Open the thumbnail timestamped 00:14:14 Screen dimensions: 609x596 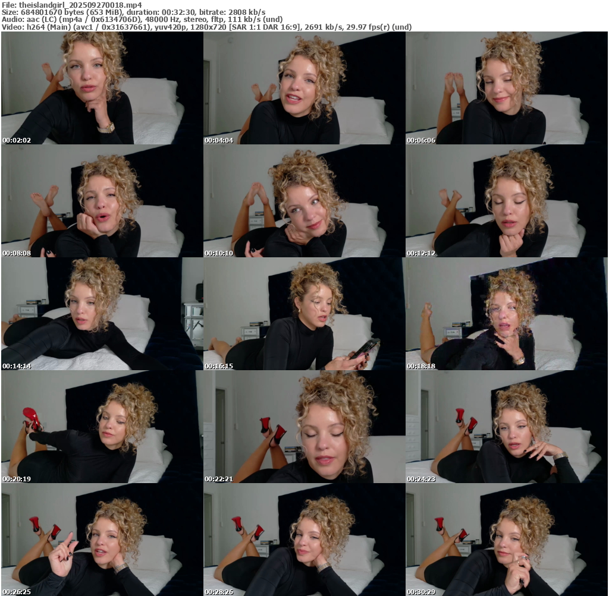tap(102, 314)
